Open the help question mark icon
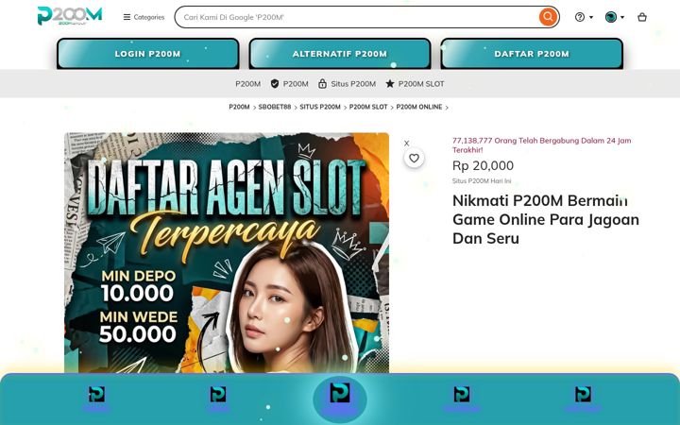Screen dimensions: 680x425 tap(580, 17)
